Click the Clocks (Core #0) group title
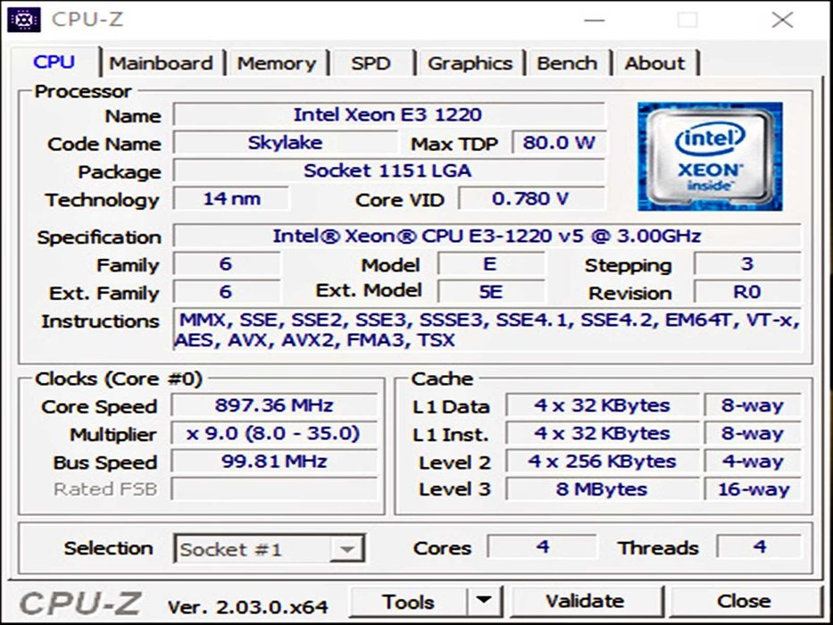The width and height of the screenshot is (833, 625). tap(119, 379)
